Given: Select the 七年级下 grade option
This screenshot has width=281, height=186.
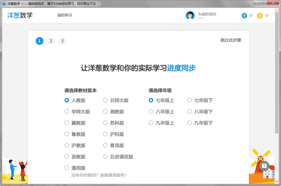Looking at the screenshot, I should (x=190, y=100).
